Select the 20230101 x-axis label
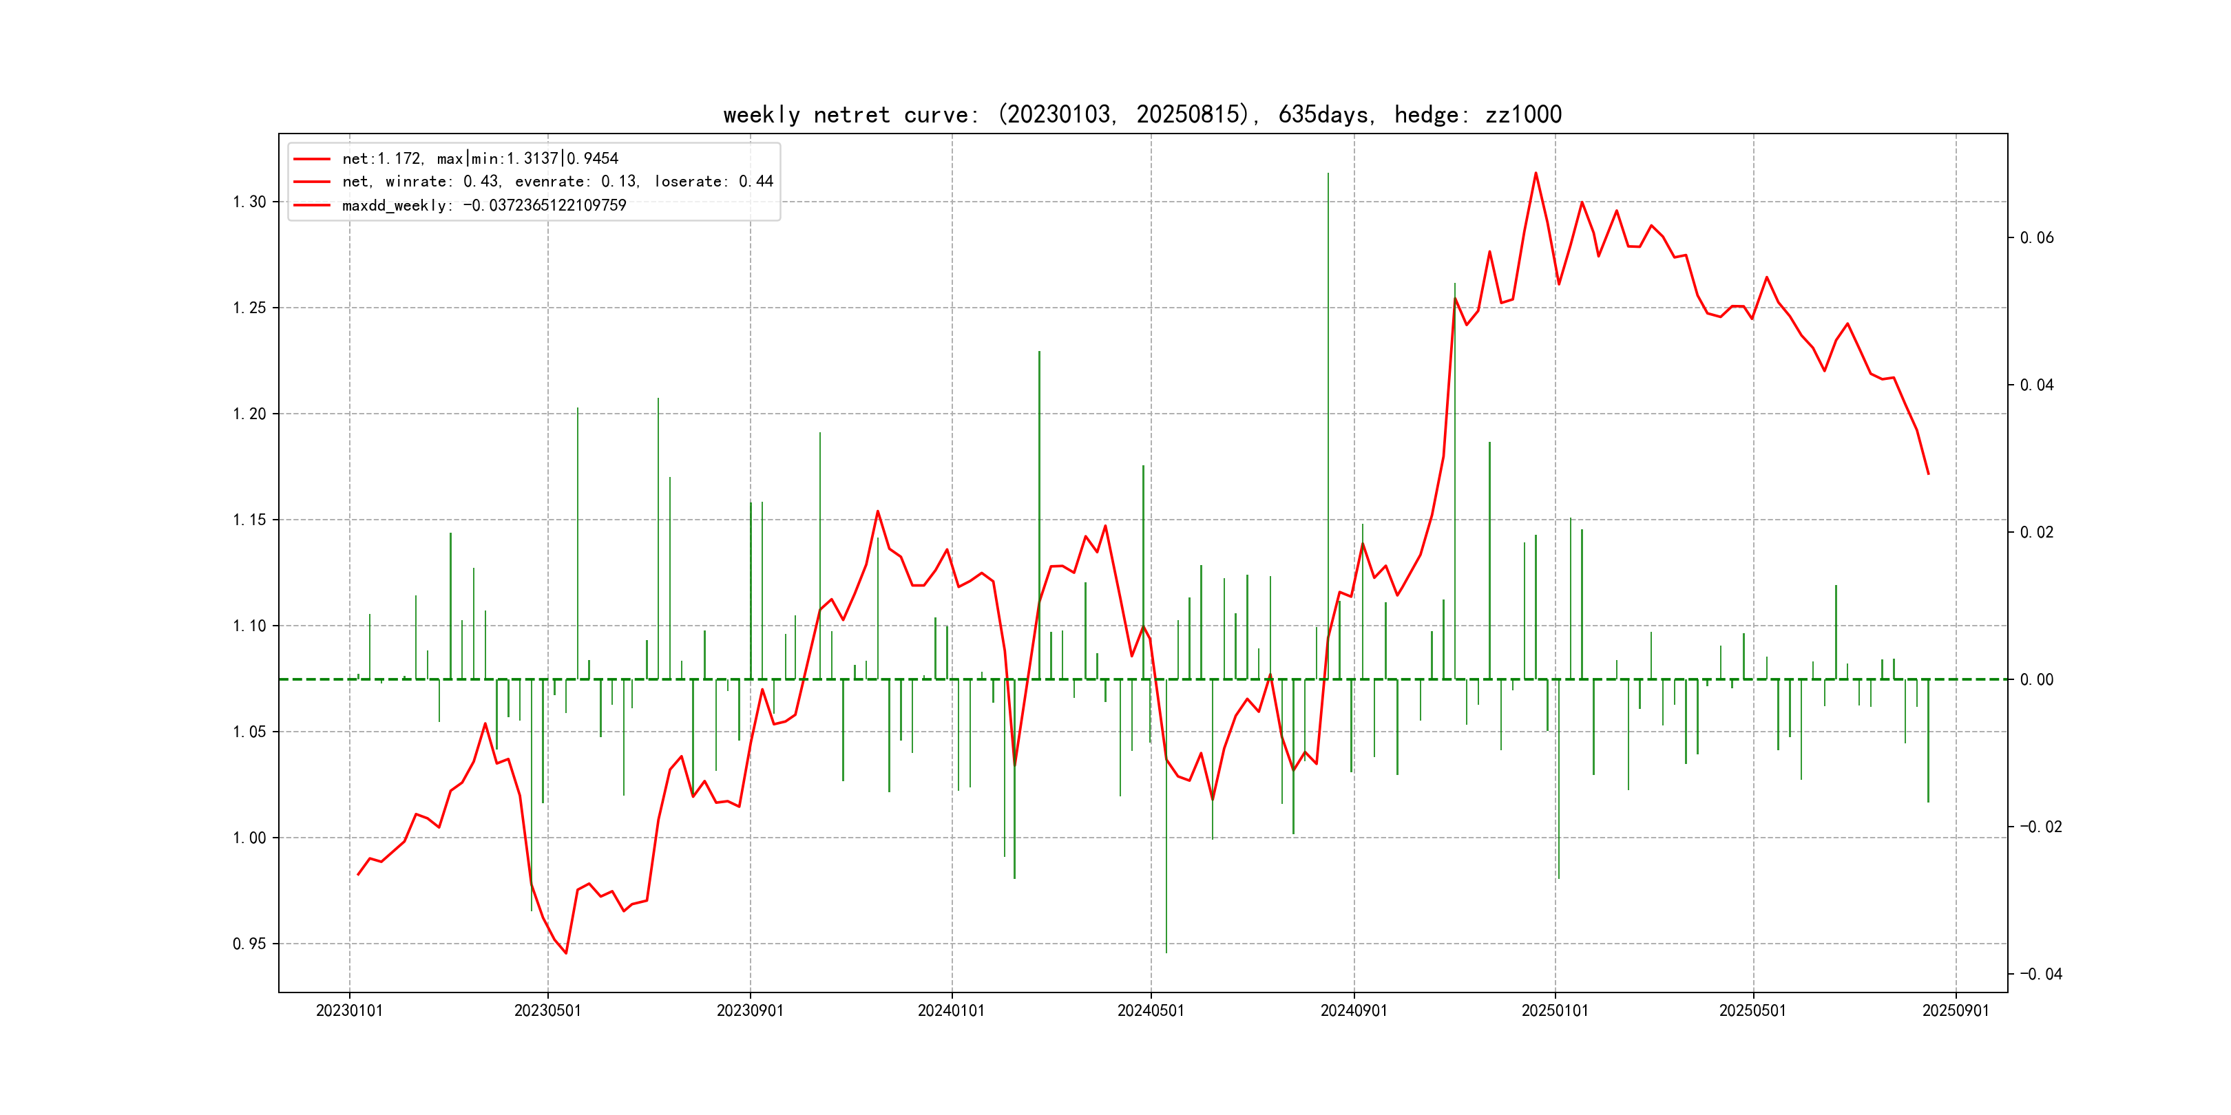Image resolution: width=2231 pixels, height=1115 pixels. click(x=349, y=1011)
